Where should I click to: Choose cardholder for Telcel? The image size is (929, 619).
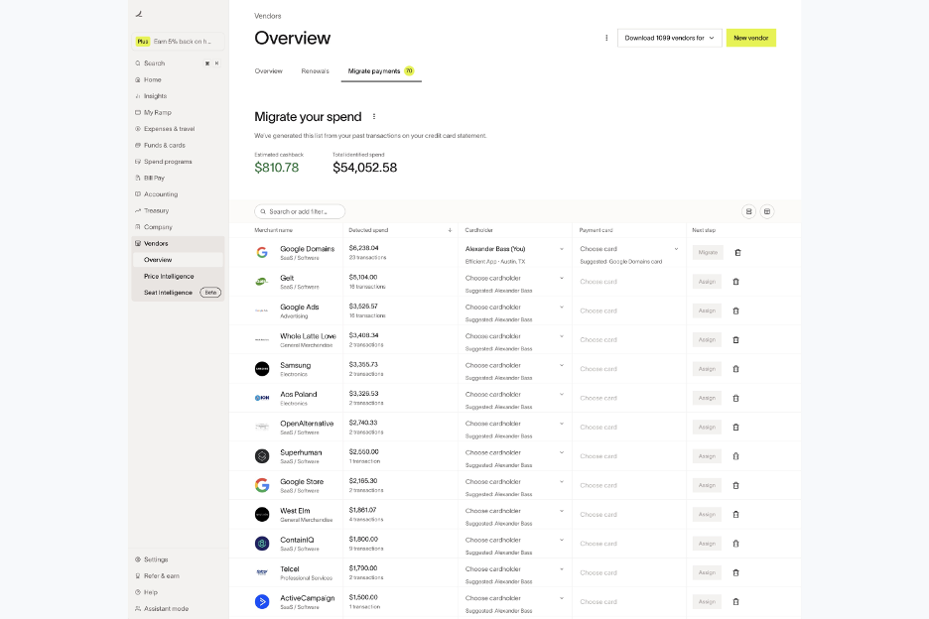coord(514,569)
